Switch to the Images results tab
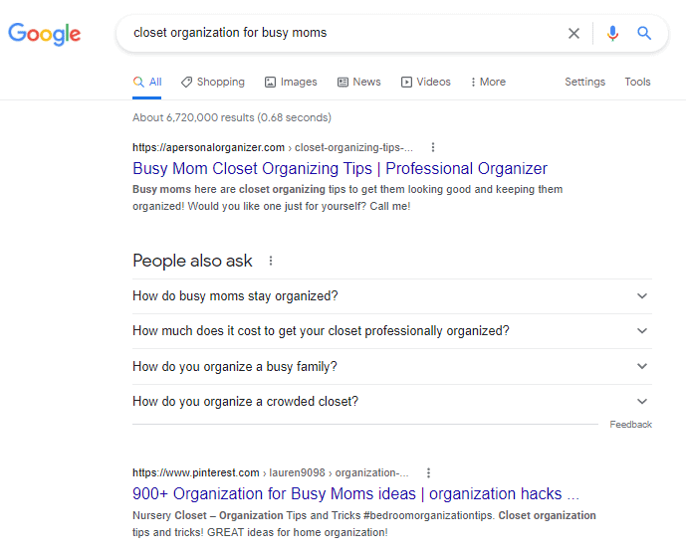Screen dimensions: 686x552 291,82
